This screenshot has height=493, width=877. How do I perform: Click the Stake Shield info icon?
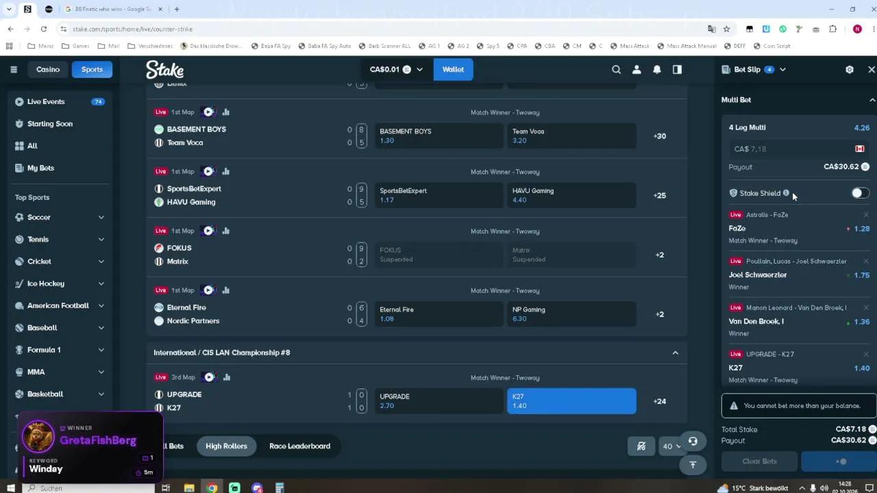(786, 193)
